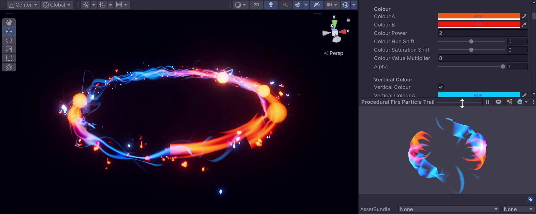Click the green Y axis gizmo cone

[334, 24]
